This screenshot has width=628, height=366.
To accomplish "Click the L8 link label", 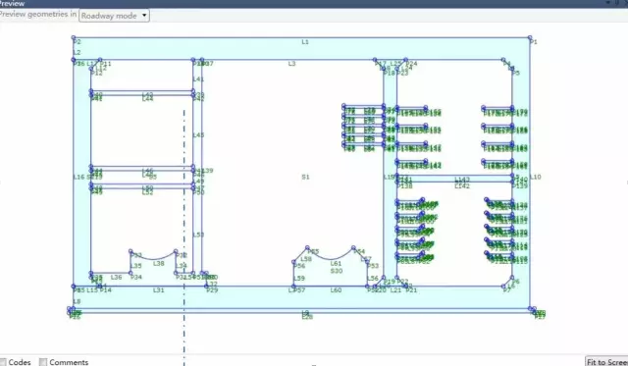I will coord(77,301).
